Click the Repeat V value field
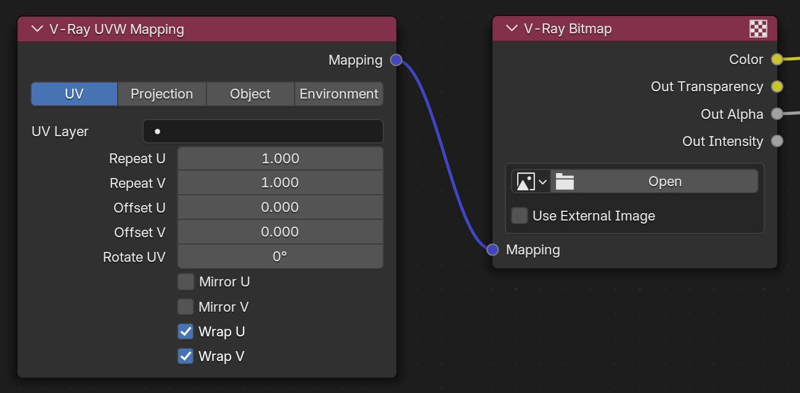800x393 pixels. click(x=280, y=183)
